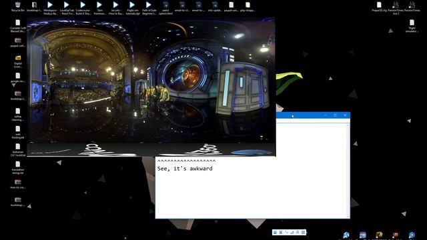Click the first icon in the floating toolbar
Viewport: 427px width, 240px height.
[275, 233]
